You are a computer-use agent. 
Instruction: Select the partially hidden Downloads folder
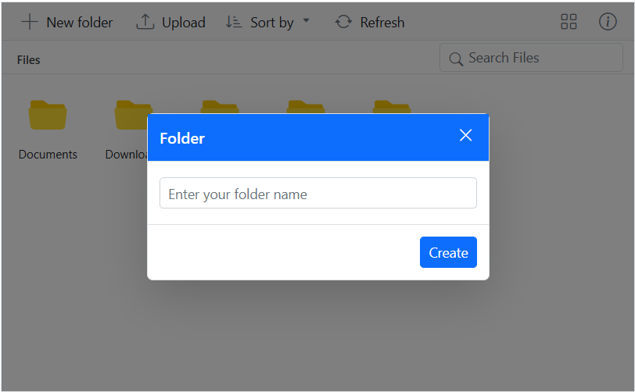(x=131, y=113)
